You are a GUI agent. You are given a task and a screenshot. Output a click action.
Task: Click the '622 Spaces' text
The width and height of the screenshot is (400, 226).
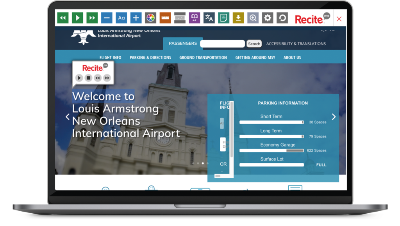(x=316, y=150)
